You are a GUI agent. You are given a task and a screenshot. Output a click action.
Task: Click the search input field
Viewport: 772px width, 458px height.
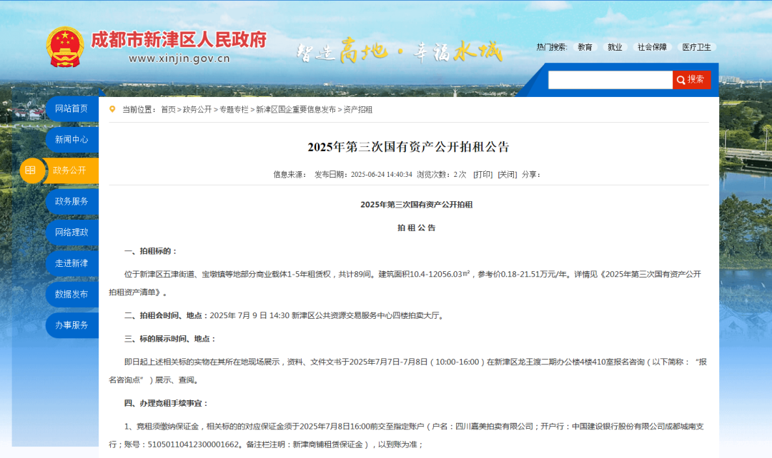click(x=610, y=80)
